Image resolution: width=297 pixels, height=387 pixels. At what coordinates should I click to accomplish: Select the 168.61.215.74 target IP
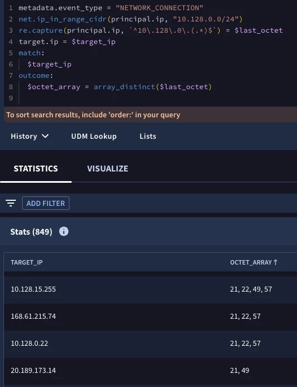coord(33,316)
